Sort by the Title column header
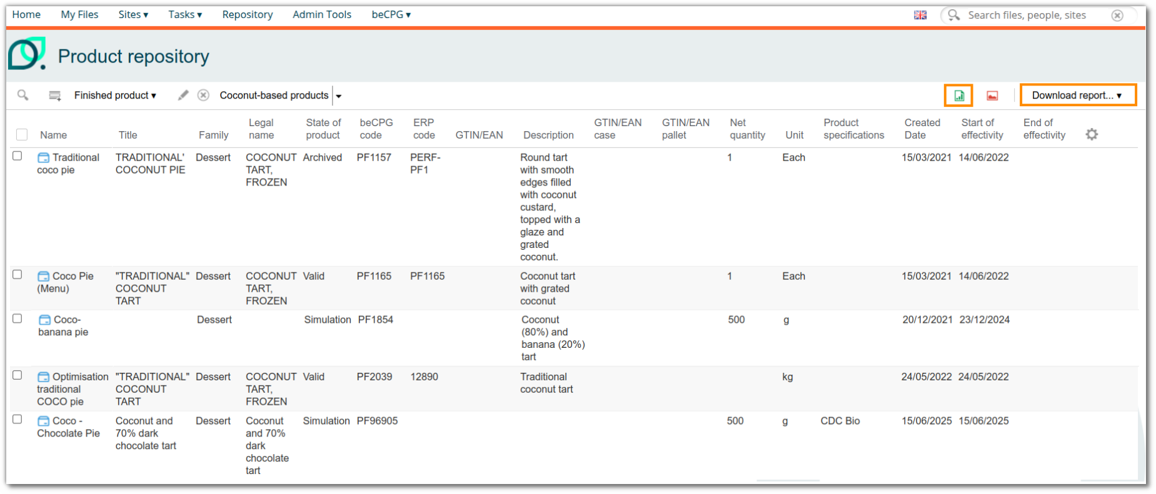 coord(128,135)
